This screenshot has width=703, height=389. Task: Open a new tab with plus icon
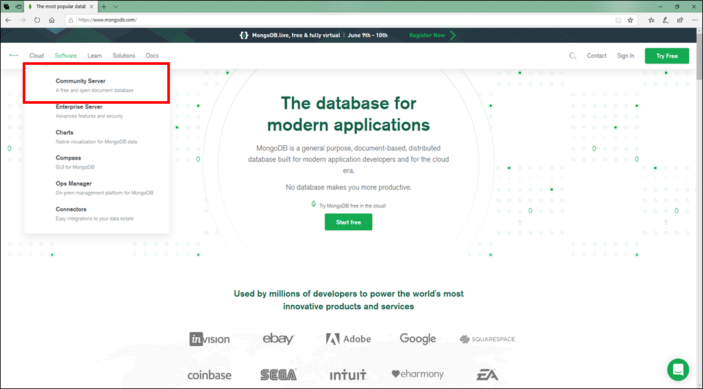[104, 6]
